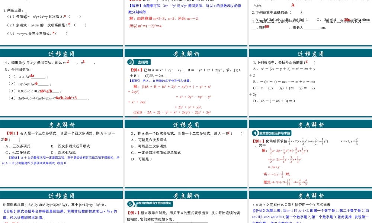Click the red line 原式 =(−3)×(−2)+
The width and height of the screenshot is (372, 223).
click(285, 182)
